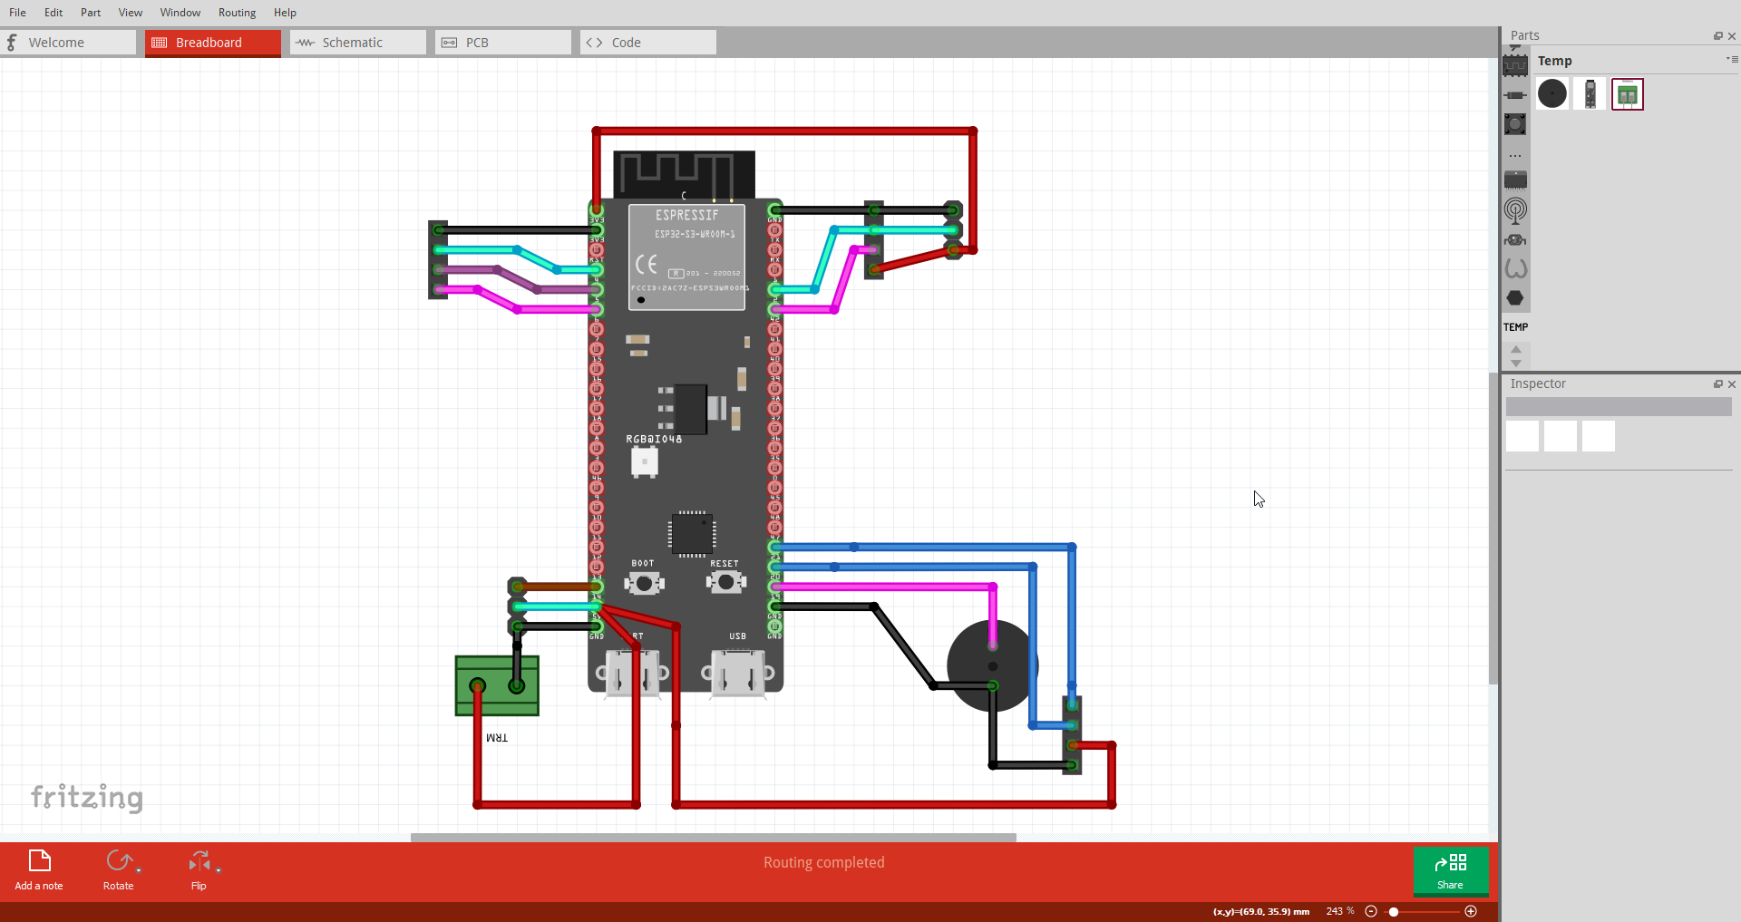Open the diode parts bin icon
This screenshot has height=922, width=1741.
click(x=1515, y=95)
